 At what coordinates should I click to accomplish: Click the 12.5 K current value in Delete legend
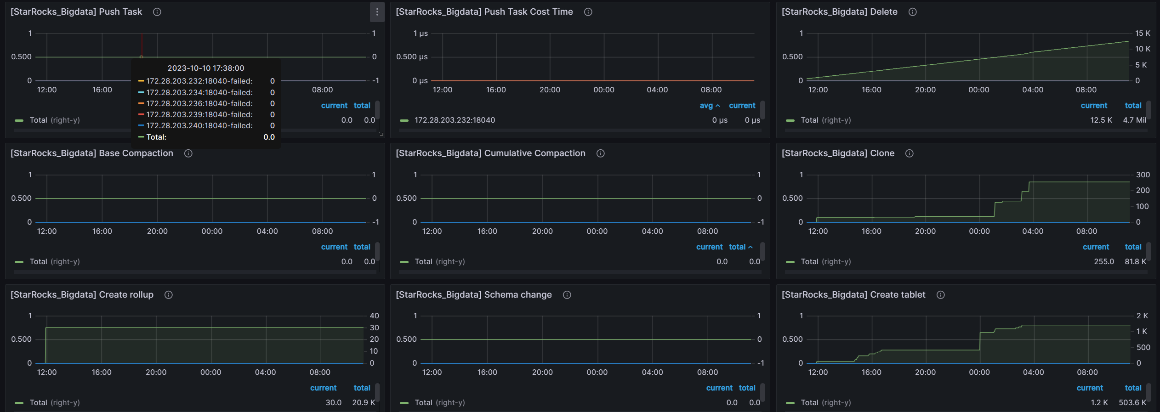pos(1101,120)
